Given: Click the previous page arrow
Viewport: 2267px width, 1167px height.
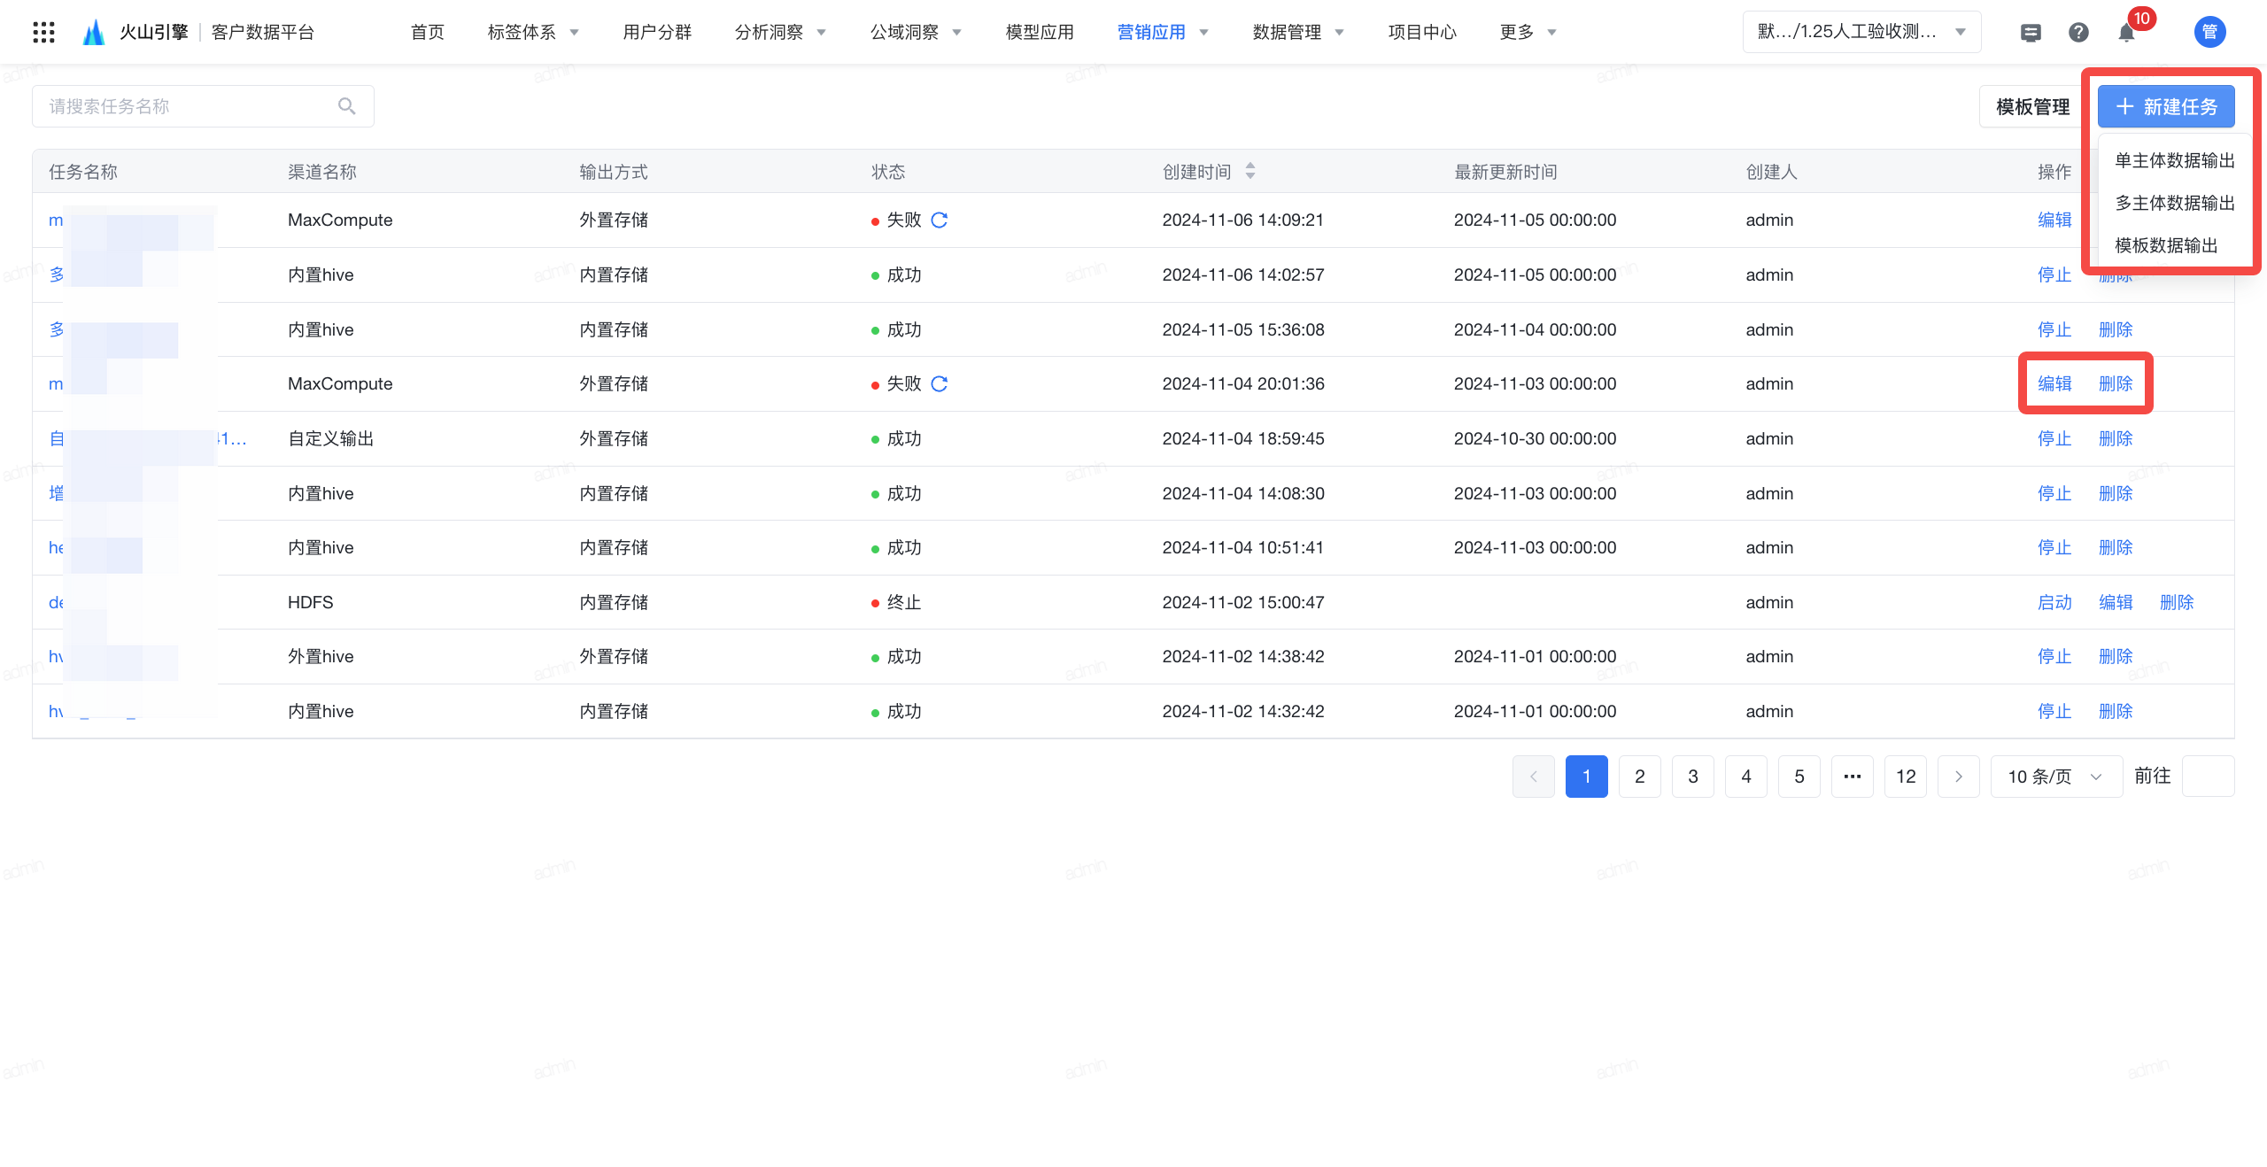Looking at the screenshot, I should (1534, 777).
